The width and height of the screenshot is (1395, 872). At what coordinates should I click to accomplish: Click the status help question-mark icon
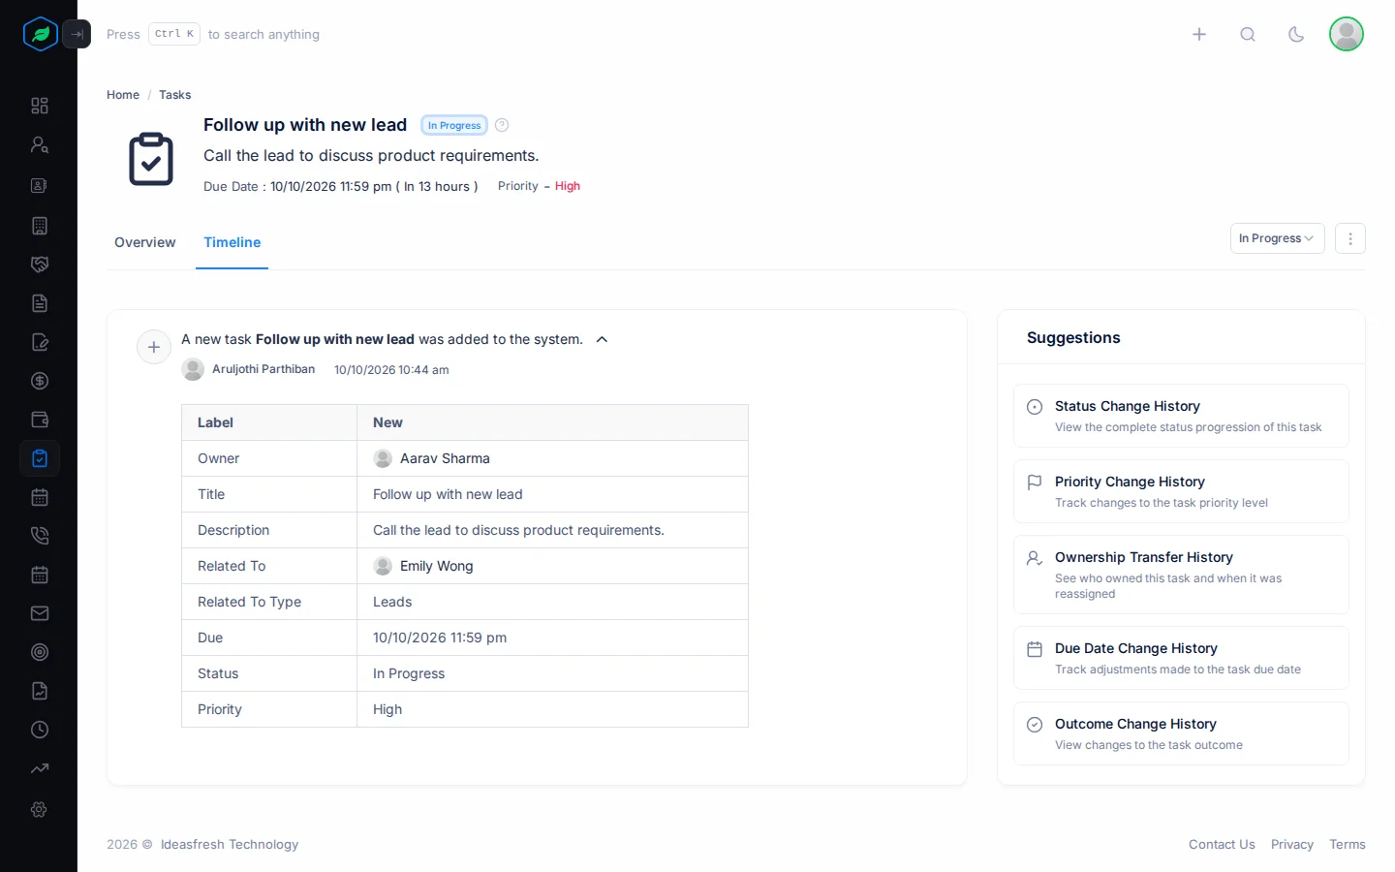502,125
